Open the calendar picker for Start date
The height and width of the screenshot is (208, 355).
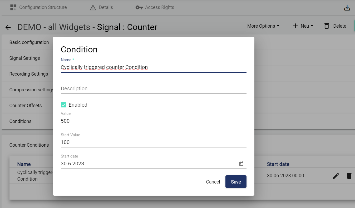(x=241, y=164)
